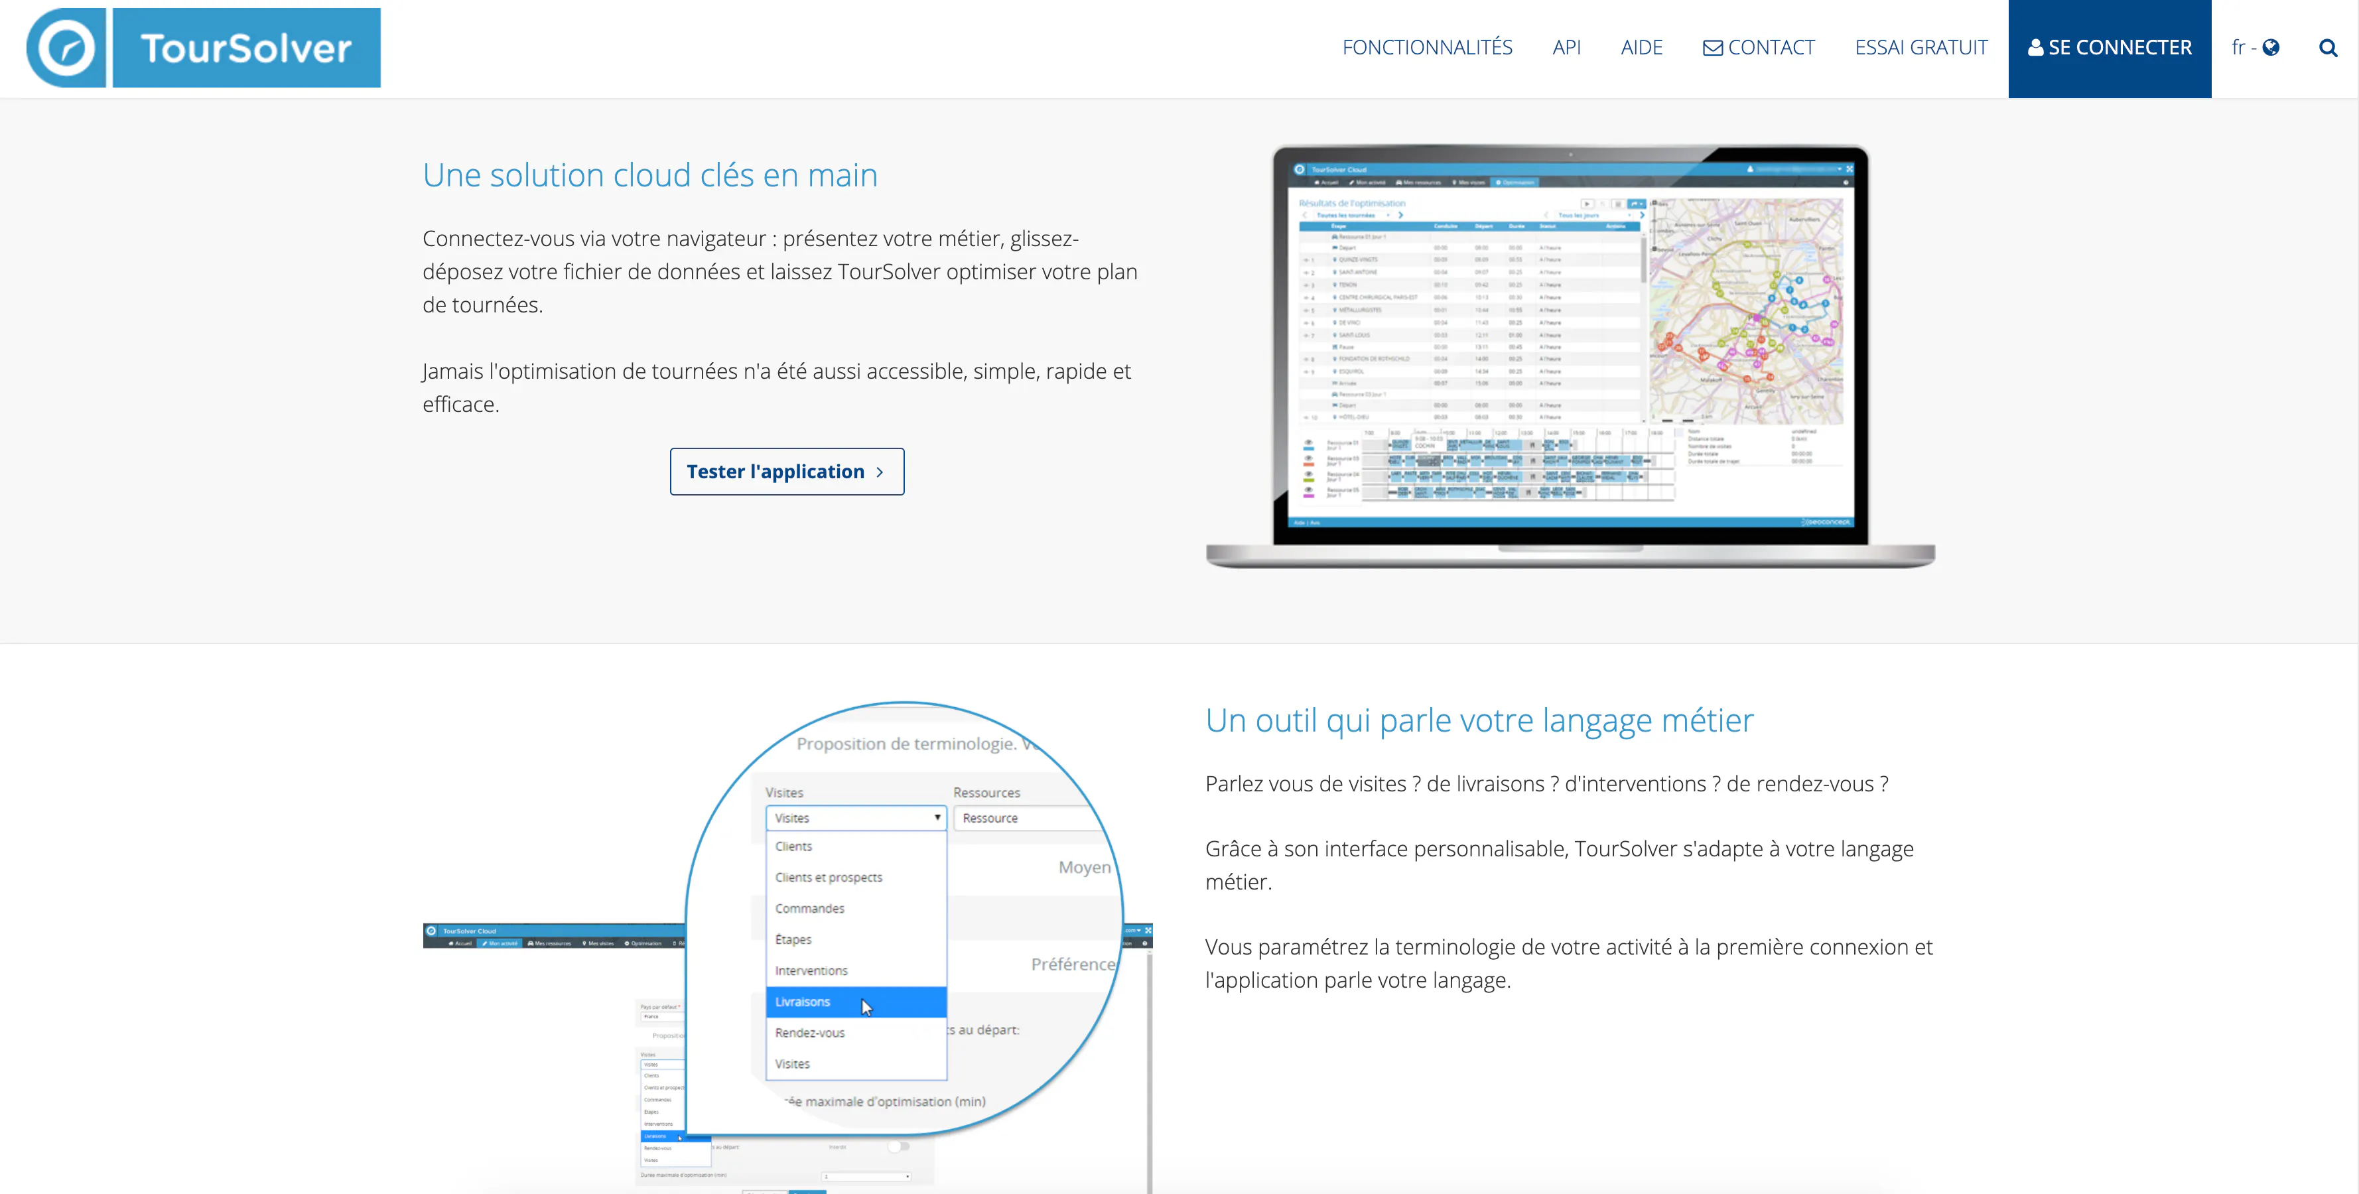The width and height of the screenshot is (2359, 1194).
Task: Open the FONCTIONNALITÉS menu
Action: [1427, 48]
